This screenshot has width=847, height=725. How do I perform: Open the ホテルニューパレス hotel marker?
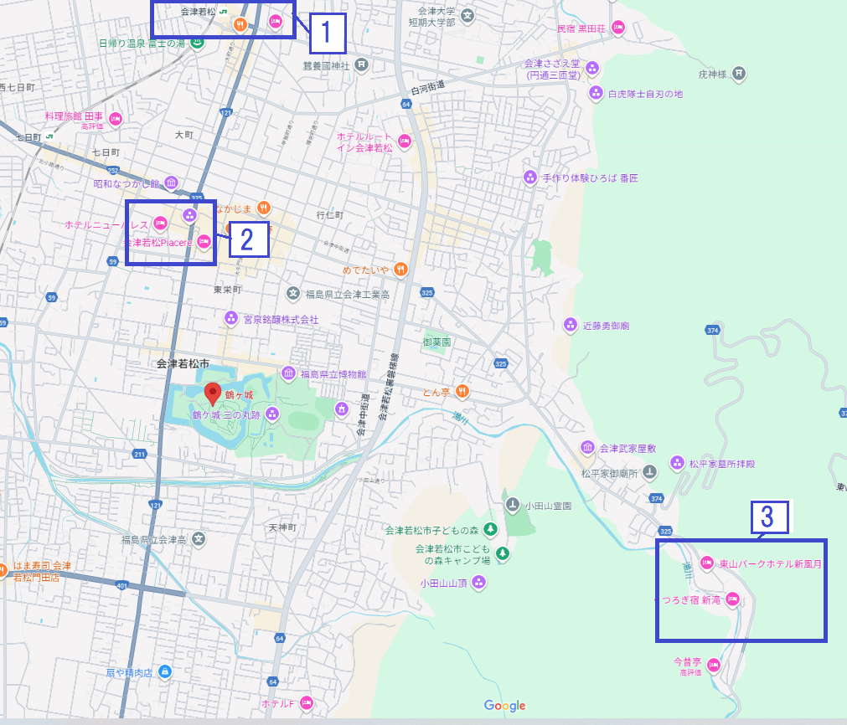click(x=160, y=224)
